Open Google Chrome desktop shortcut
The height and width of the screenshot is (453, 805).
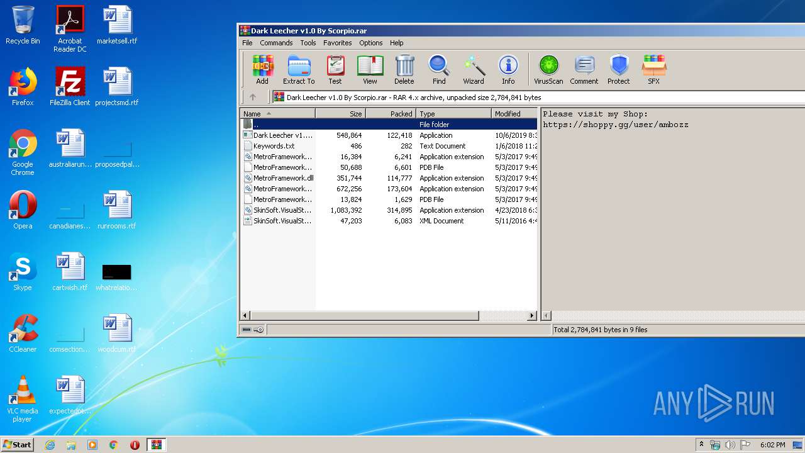tap(23, 152)
